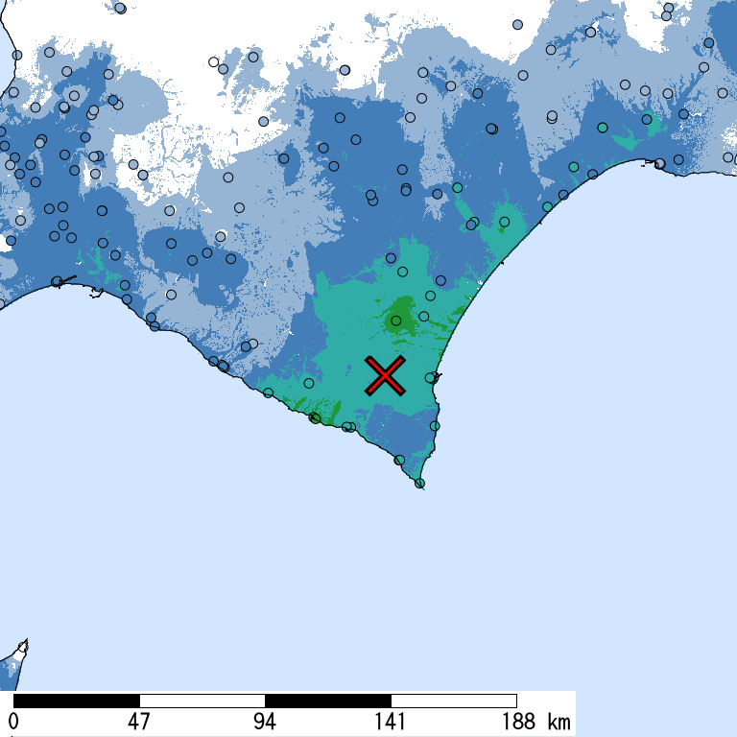The height and width of the screenshot is (737, 737).
Task: Select the station circle inside the dark green patch
Action: (395, 321)
